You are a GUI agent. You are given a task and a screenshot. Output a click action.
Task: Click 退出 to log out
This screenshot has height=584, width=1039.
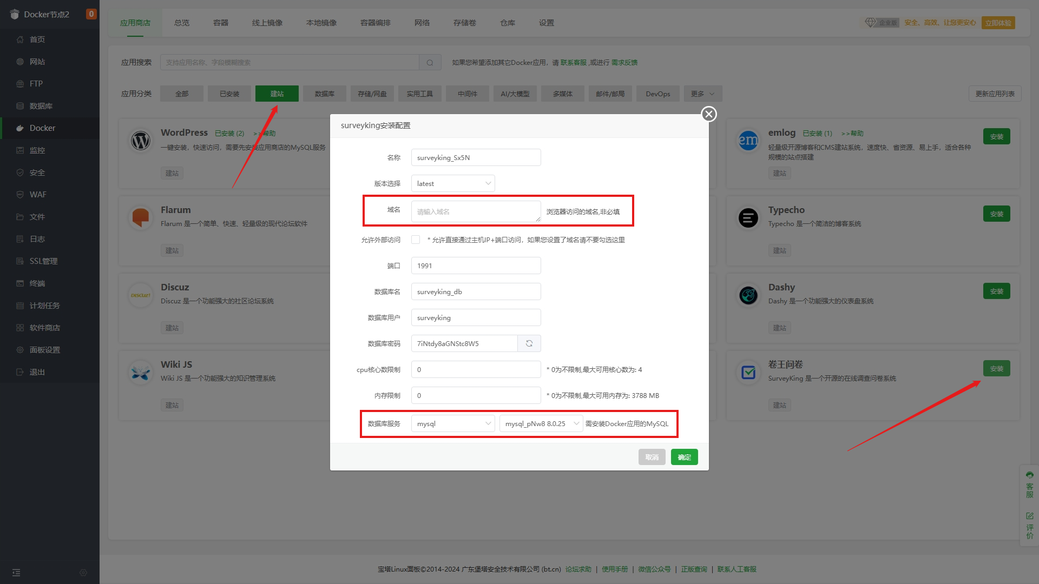[50, 372]
